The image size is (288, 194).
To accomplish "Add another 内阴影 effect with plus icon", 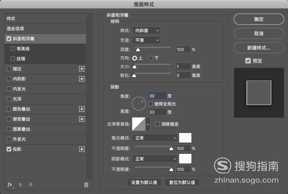I will [x=82, y=79].
